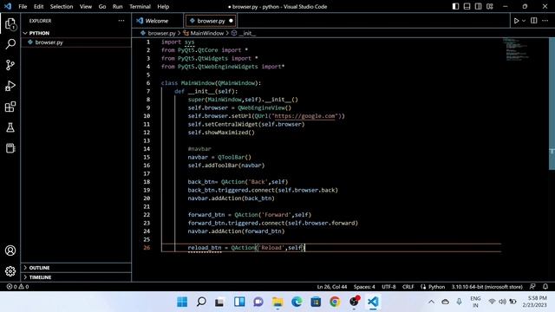Open the Explorer view in activity bar
The height and width of the screenshot is (312, 555).
point(10,23)
